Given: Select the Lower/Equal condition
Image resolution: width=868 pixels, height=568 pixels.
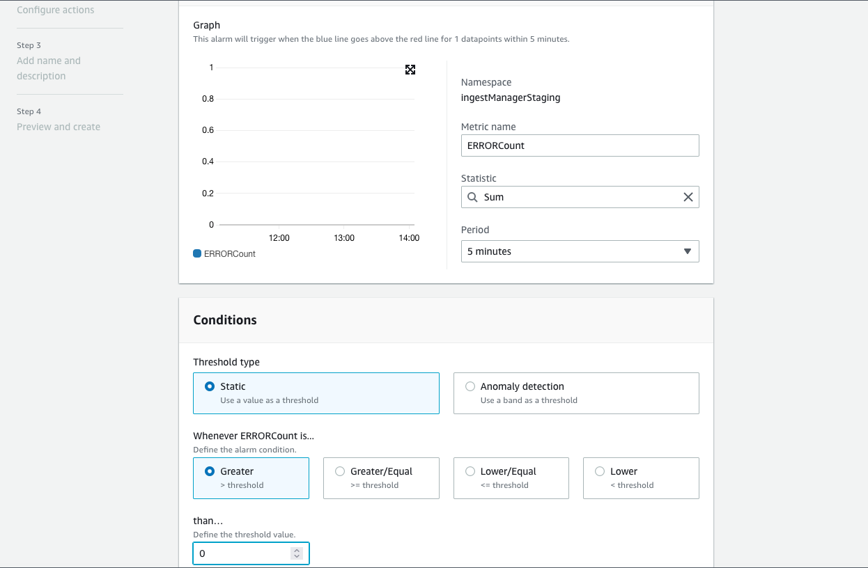Looking at the screenshot, I should pos(470,471).
